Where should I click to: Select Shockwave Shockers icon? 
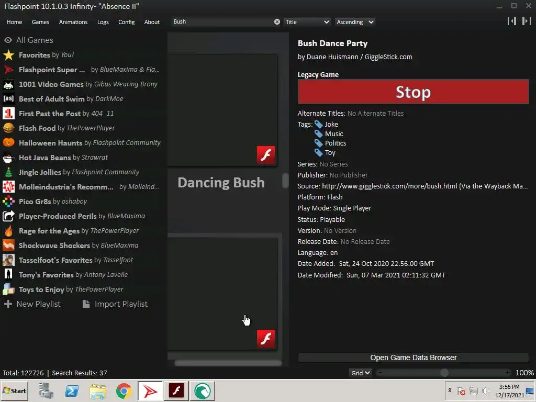pos(8,245)
